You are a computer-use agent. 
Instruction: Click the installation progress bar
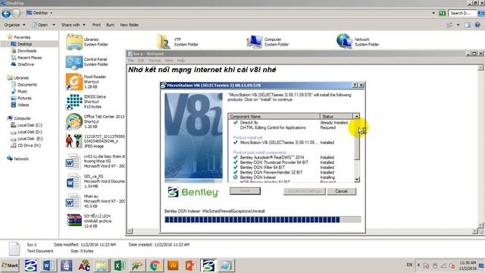(263, 220)
